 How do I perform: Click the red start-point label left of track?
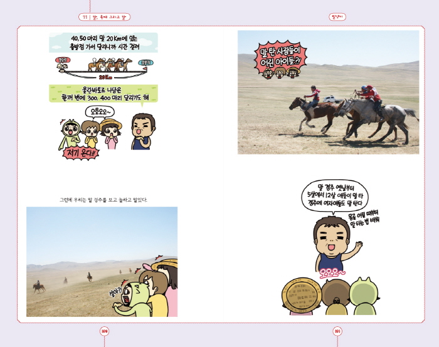pos(62,60)
